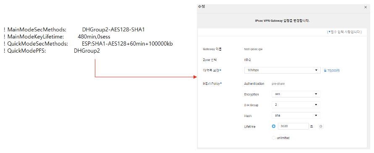Click the DHGroup2-AES128-SHA1 value text
The height and width of the screenshot is (153, 374).
click(x=113, y=30)
